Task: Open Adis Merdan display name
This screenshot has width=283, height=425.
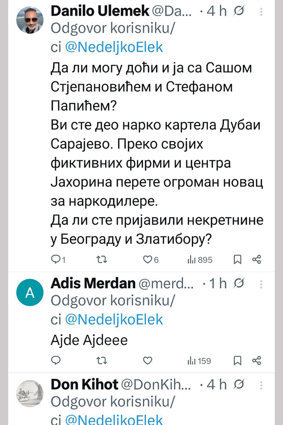Action: pyautogui.click(x=92, y=283)
